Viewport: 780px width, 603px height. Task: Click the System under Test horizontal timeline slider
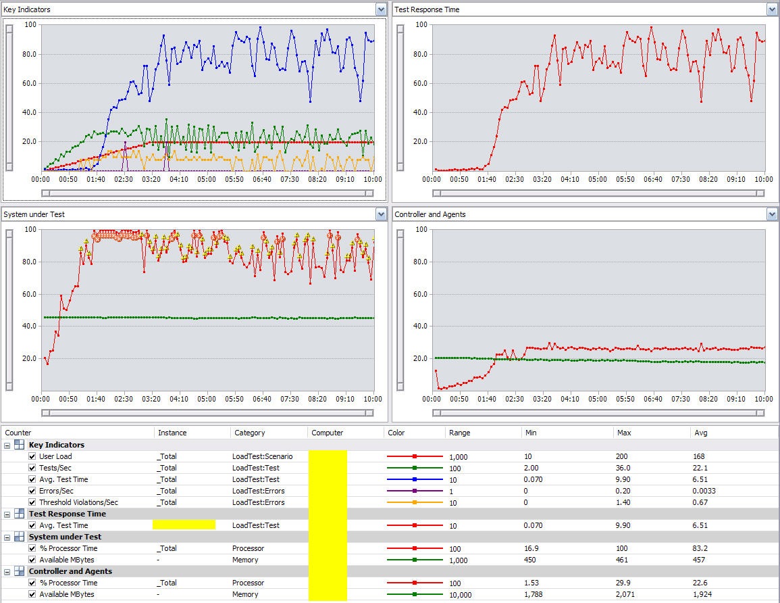pos(207,413)
